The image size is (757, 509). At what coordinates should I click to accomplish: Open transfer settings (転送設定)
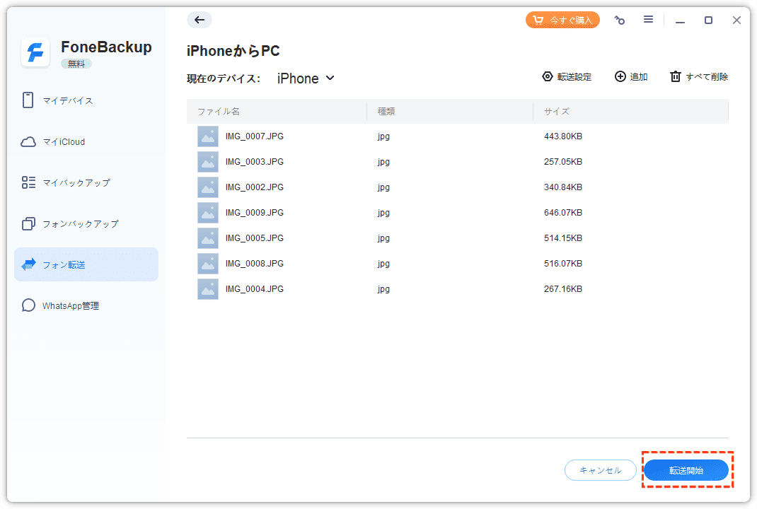(567, 77)
